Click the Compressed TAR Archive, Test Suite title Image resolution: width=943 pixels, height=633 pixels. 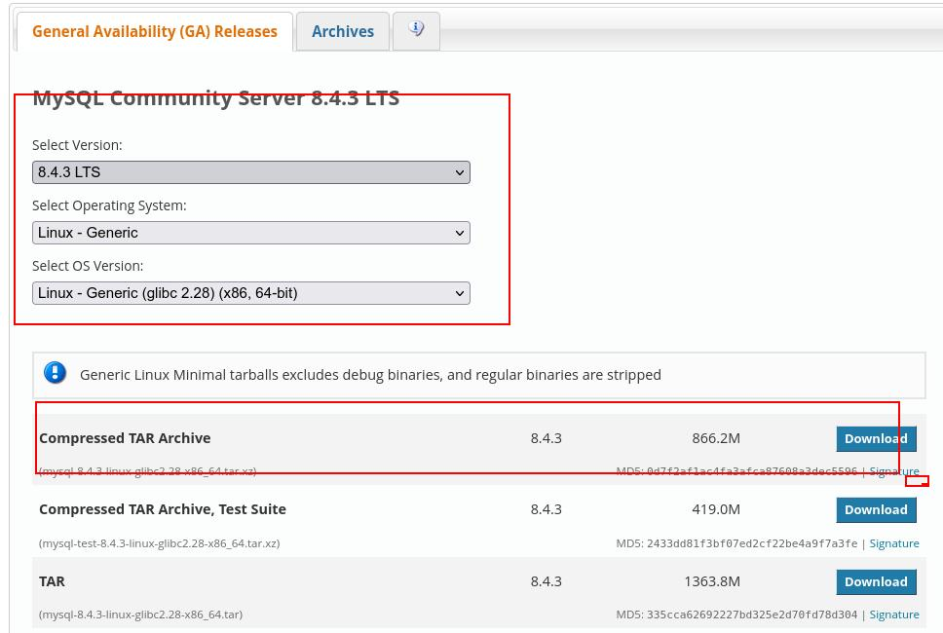pos(163,509)
